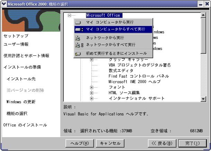Select HTML ソース編集 item label
Viewport: 211px width, 151px height.
point(124,93)
